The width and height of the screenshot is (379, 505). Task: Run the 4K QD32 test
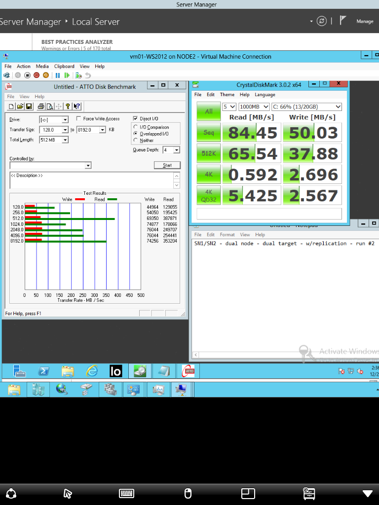(209, 195)
